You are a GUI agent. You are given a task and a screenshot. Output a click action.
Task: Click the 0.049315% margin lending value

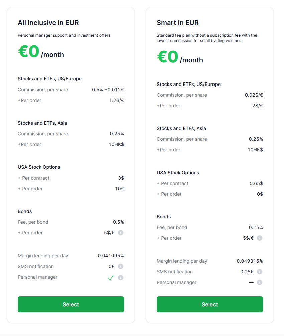click(250, 261)
